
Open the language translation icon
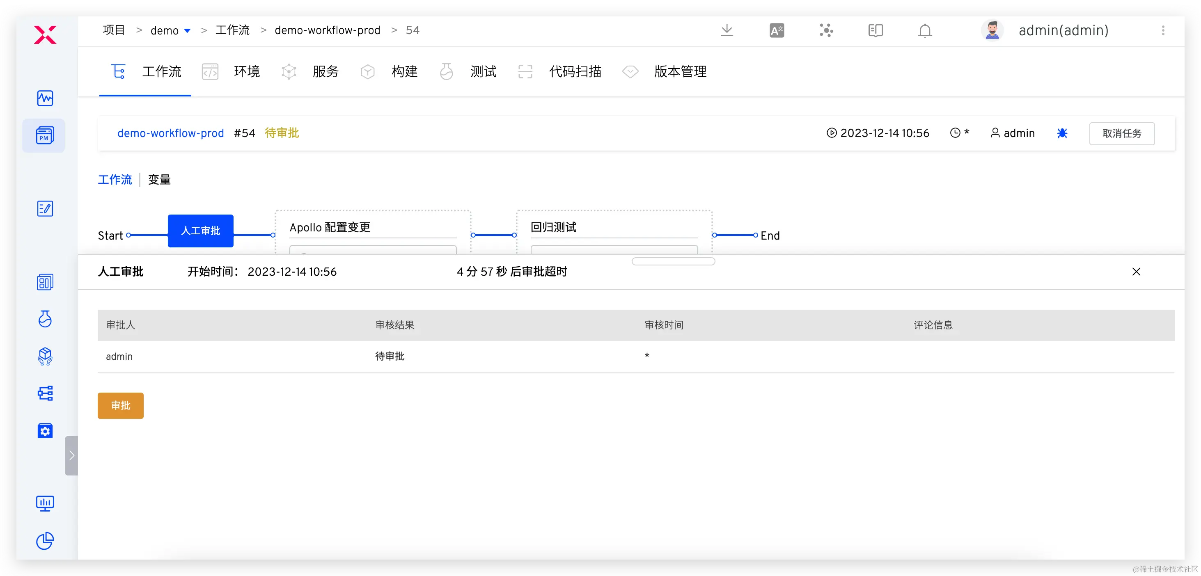[777, 31]
